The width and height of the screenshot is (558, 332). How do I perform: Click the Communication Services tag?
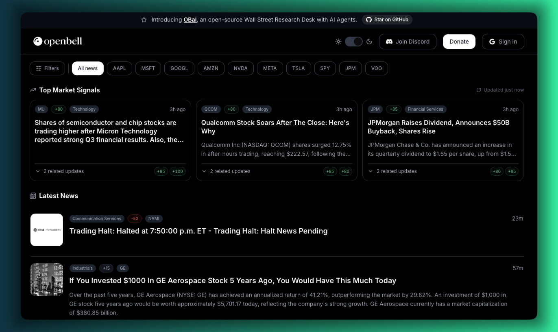tap(97, 218)
